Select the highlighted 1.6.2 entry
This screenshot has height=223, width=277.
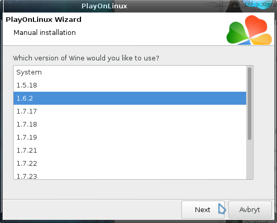click(x=130, y=98)
